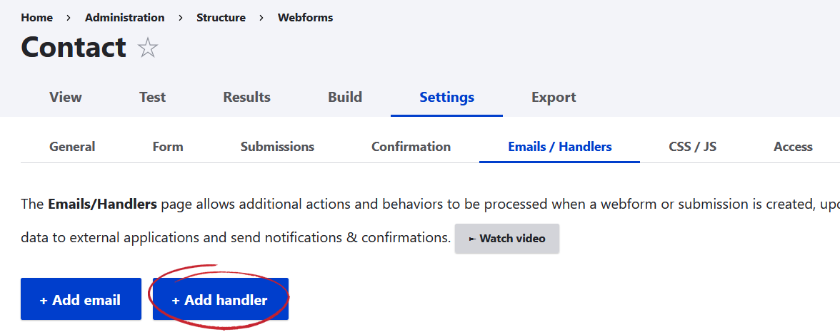The height and width of the screenshot is (332, 840).
Task: Open the Test tab
Action: (x=152, y=97)
